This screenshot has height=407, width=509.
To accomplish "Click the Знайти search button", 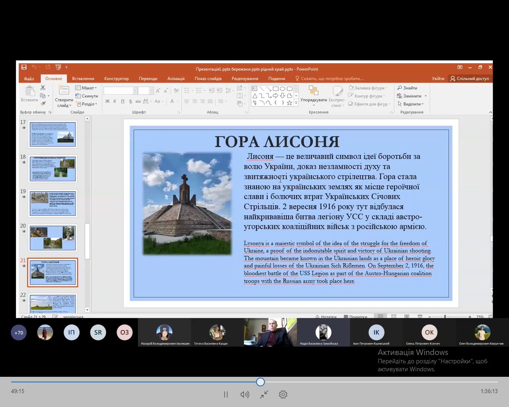I will click(x=407, y=88).
